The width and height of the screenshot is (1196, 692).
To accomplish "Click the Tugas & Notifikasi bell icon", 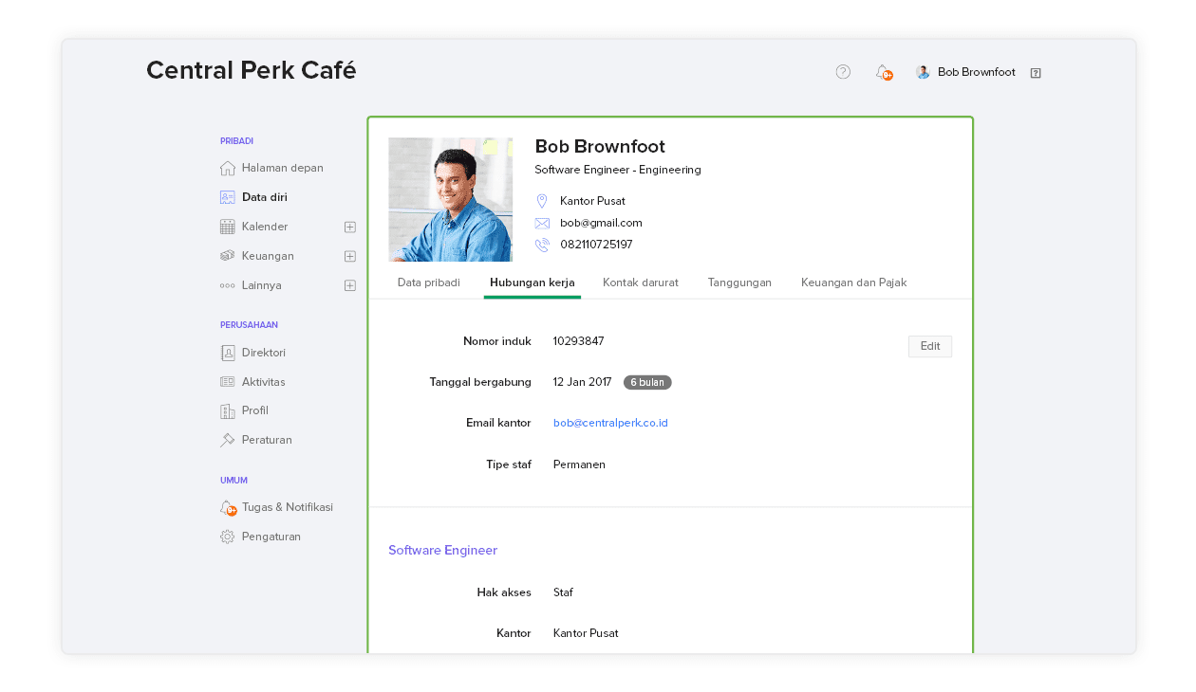I will pyautogui.click(x=228, y=508).
